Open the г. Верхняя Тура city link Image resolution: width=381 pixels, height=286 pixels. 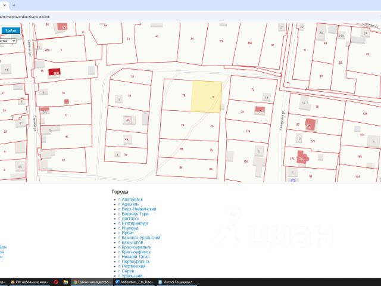133,214
